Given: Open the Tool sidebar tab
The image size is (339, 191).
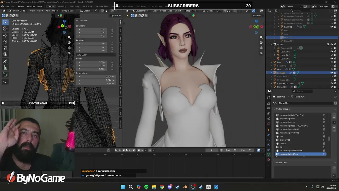Looking at the screenshot, I should (x=120, y=30).
